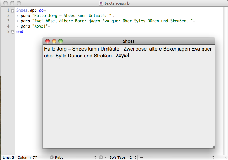Open the gear bundle actions menu

coord(103,157)
